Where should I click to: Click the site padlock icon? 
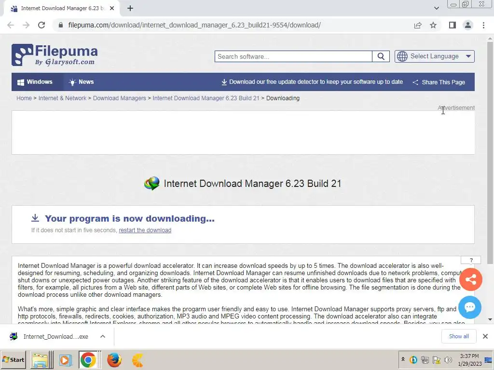(61, 25)
